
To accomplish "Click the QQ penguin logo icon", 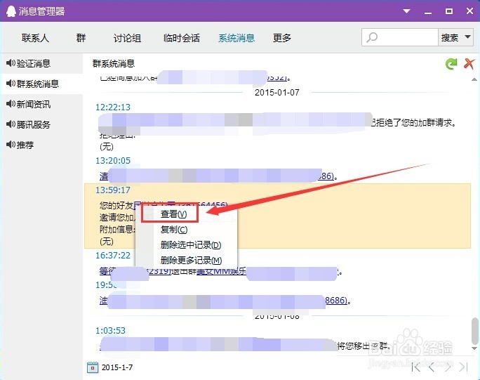I will [11, 11].
